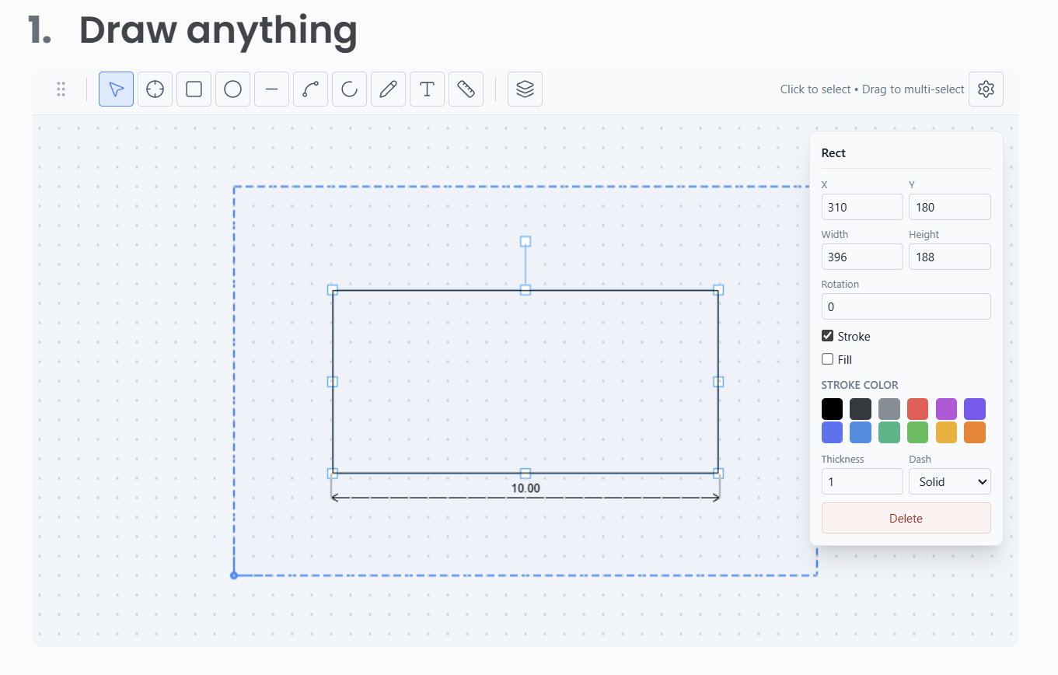Set stroke to yellow swatch
This screenshot has height=675, width=1058.
[x=946, y=432]
